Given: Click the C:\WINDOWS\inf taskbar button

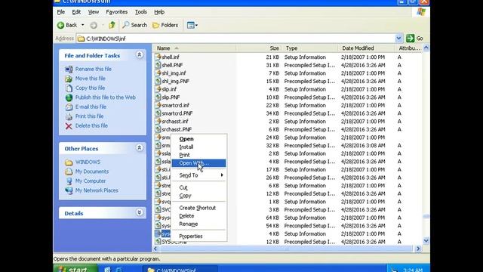Looking at the screenshot, I should [180, 269].
